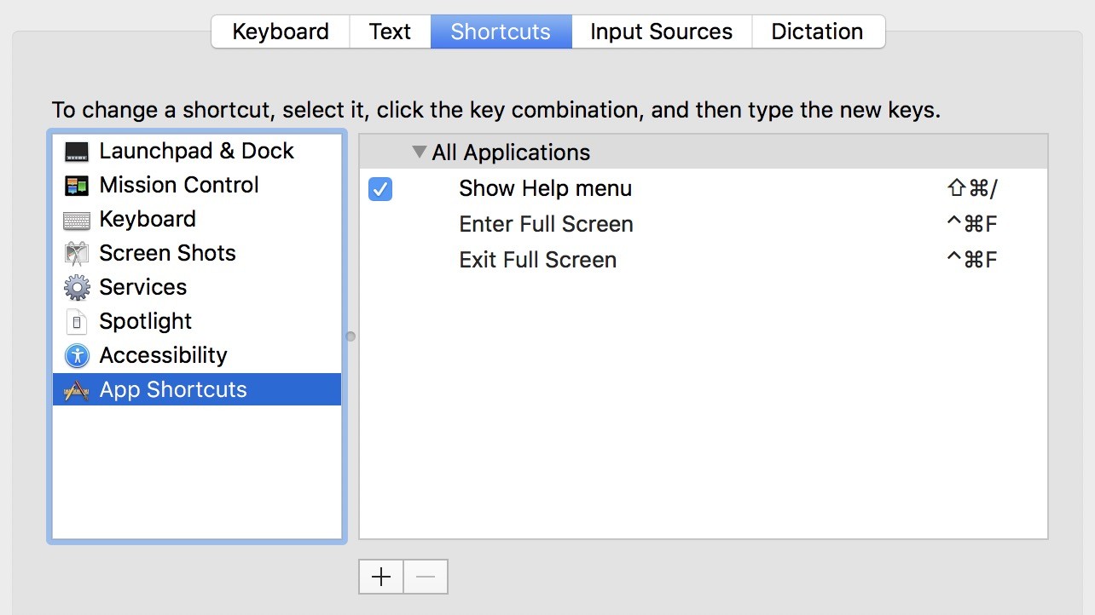1095x615 pixels.
Task: Select the Enter Full Screen shortcut row
Action: click(x=704, y=224)
